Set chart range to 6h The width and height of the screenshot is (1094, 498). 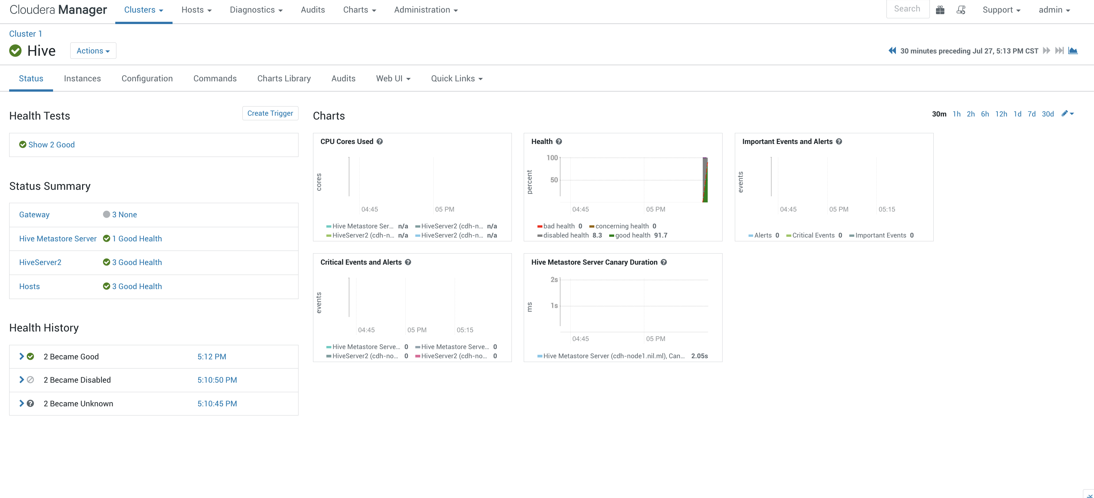coord(985,114)
